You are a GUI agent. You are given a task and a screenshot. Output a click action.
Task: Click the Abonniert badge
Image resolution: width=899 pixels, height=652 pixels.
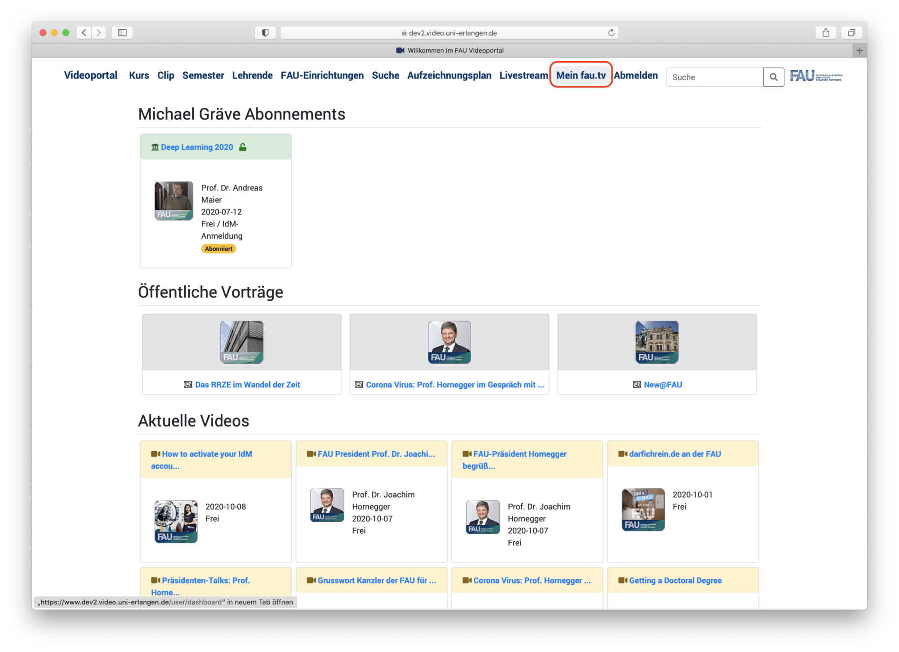point(218,249)
